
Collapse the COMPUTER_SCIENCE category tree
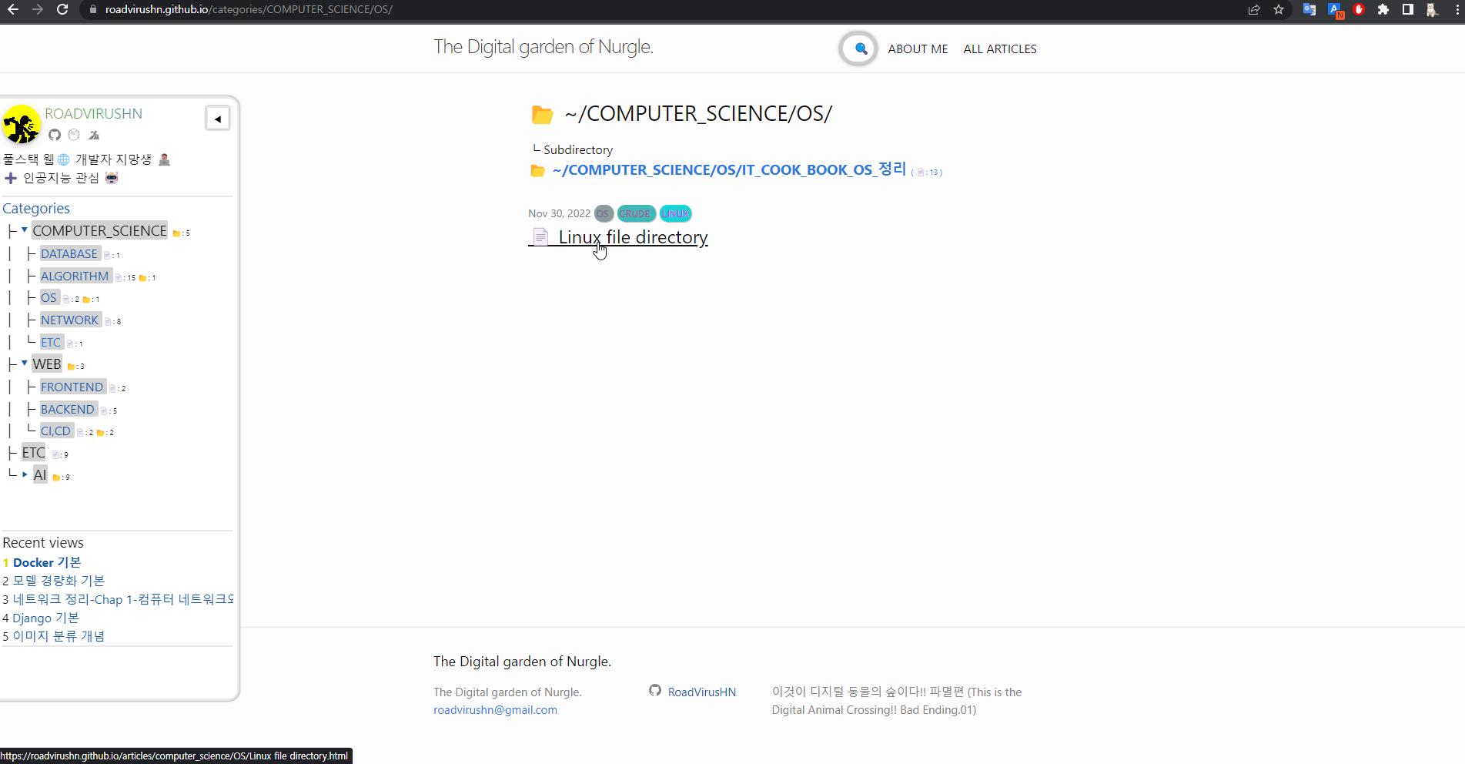coord(25,230)
